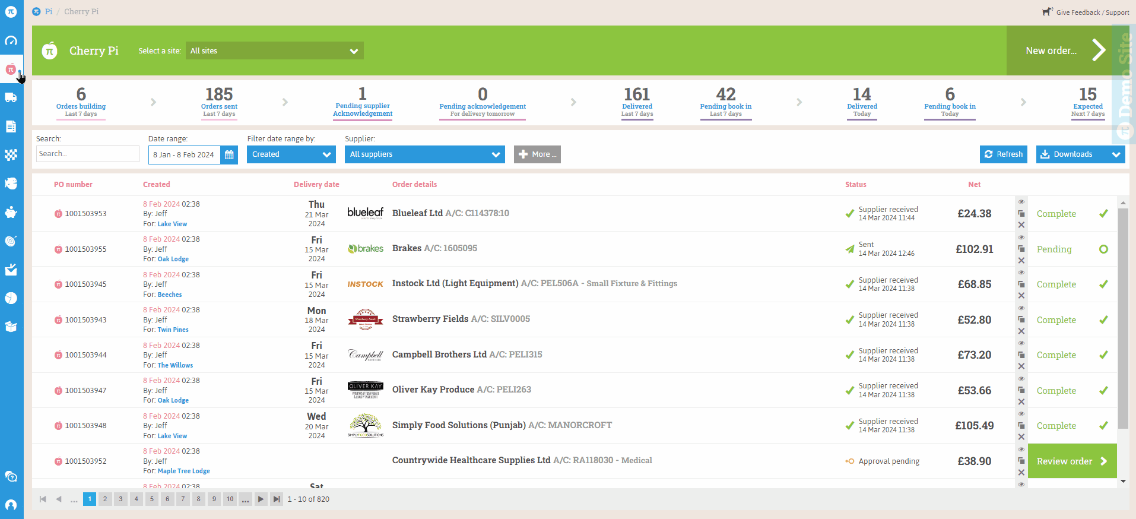View the Countrywide Healthcare order via eye icon
The image size is (1136, 519).
click(1021, 450)
